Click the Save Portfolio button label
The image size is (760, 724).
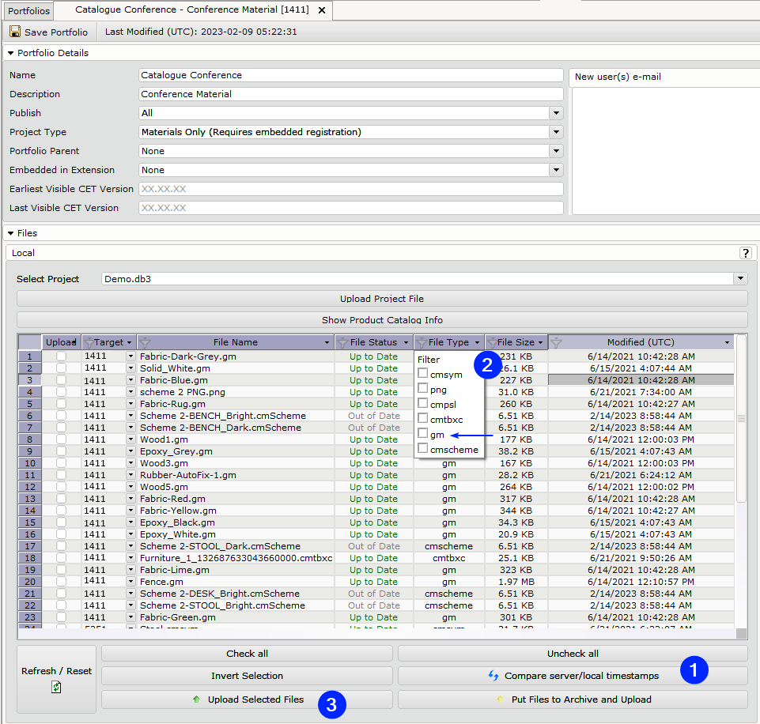tap(56, 32)
